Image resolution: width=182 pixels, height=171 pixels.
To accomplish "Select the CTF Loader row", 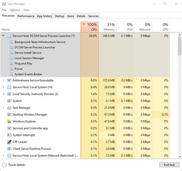I will coord(85,142).
